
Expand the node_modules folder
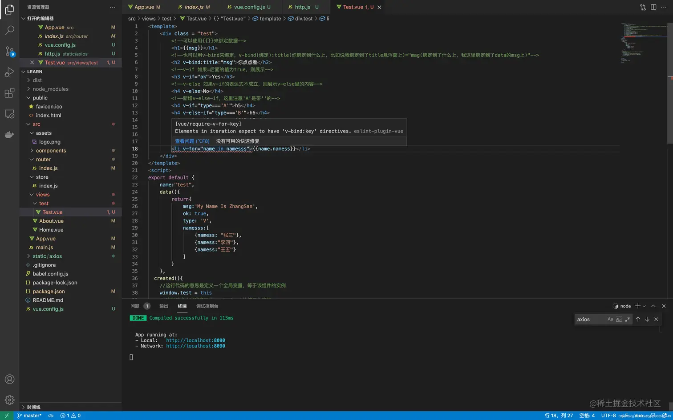coord(71,89)
